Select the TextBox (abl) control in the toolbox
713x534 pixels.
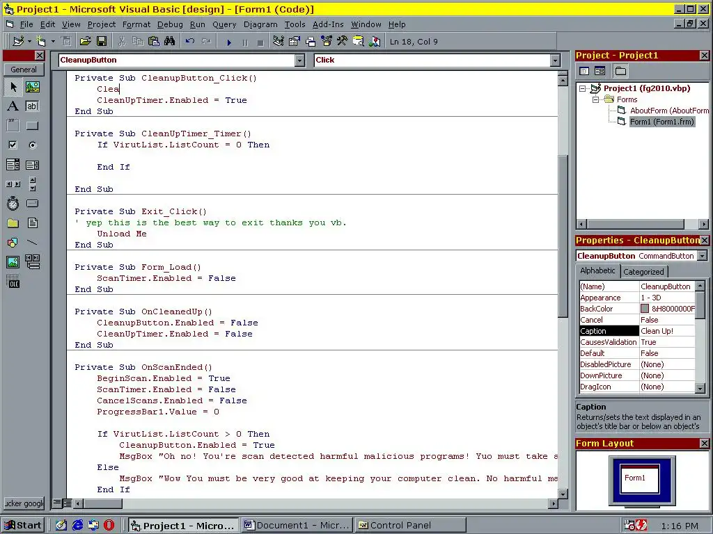coord(32,106)
